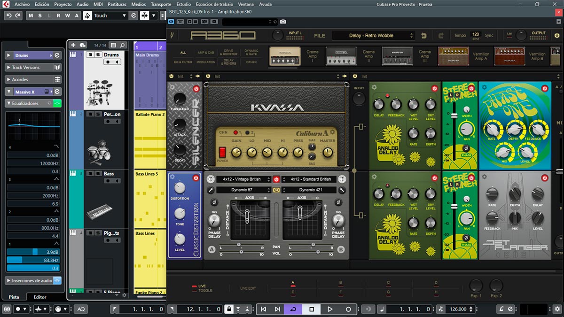564x317 pixels.
Task: Toggle the phase invert icon on cabinet B
Action: [x=338, y=202]
